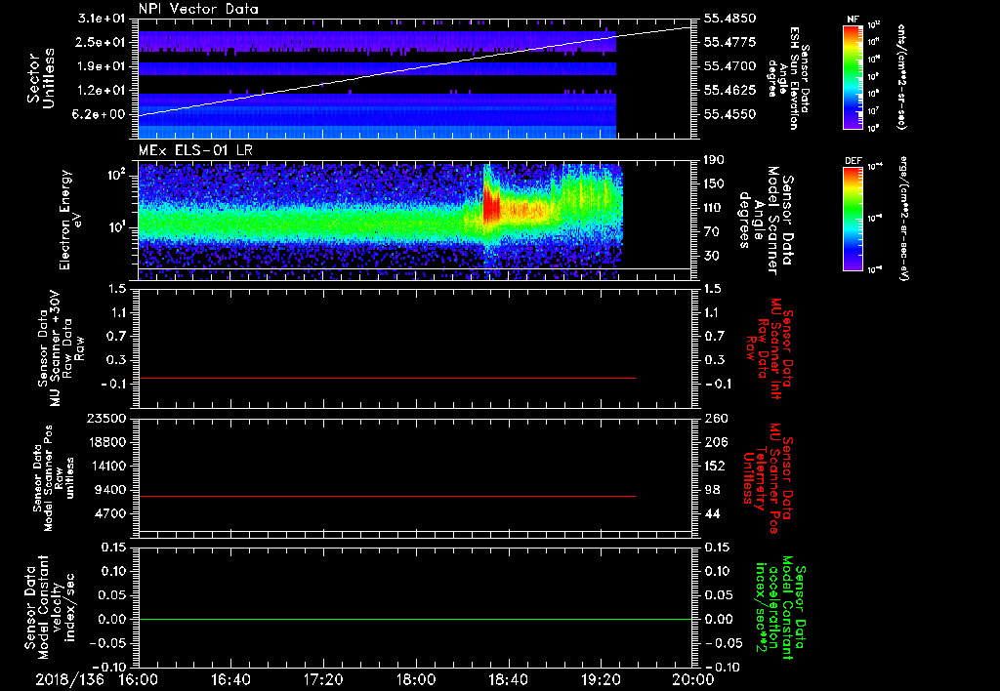Click the 16:00 time axis label
This screenshot has height=691, width=1000.
pos(139,679)
